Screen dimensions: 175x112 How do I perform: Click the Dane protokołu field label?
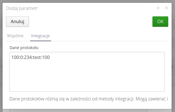point(24,48)
